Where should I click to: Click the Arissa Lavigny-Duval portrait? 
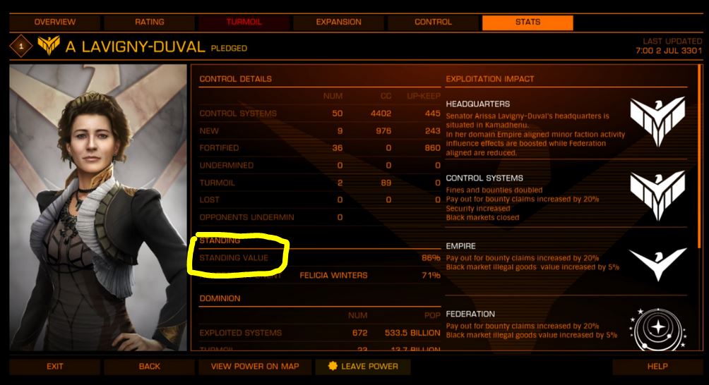98,207
